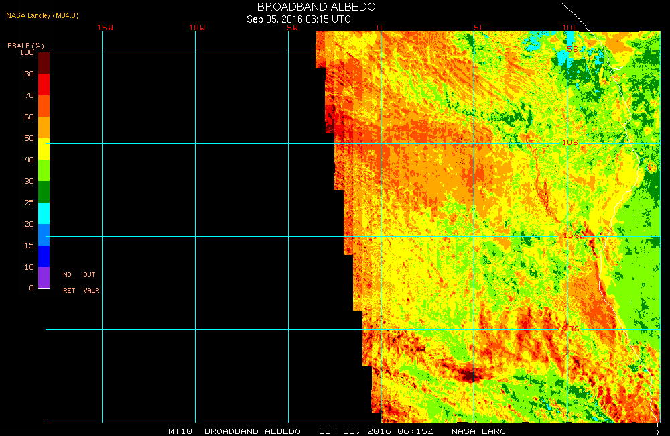Screen dimensions: 670x436
Task: Click the 15S latitude label
Action: 572,235
